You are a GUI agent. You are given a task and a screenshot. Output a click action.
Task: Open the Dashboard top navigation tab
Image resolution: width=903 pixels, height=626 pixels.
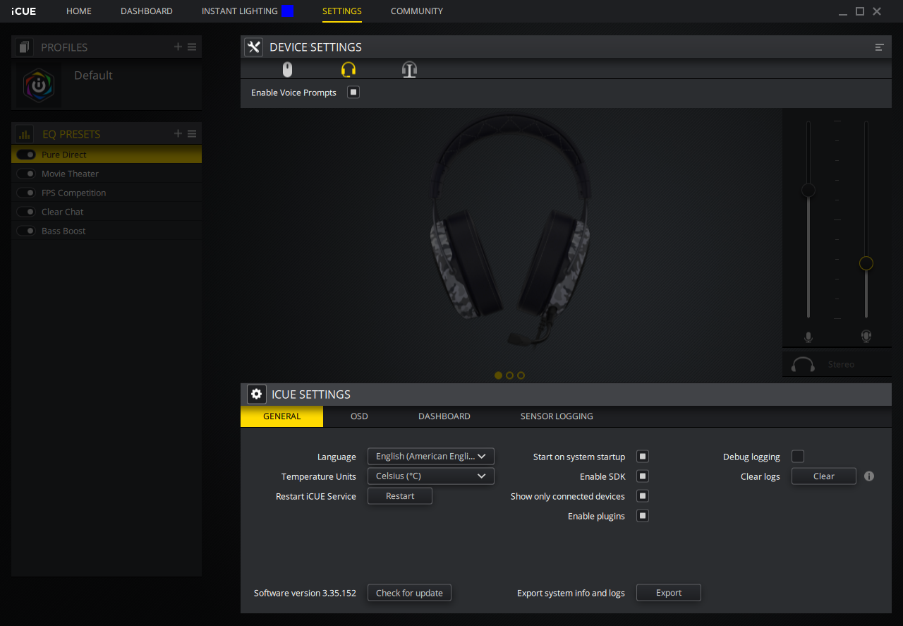[x=147, y=11]
